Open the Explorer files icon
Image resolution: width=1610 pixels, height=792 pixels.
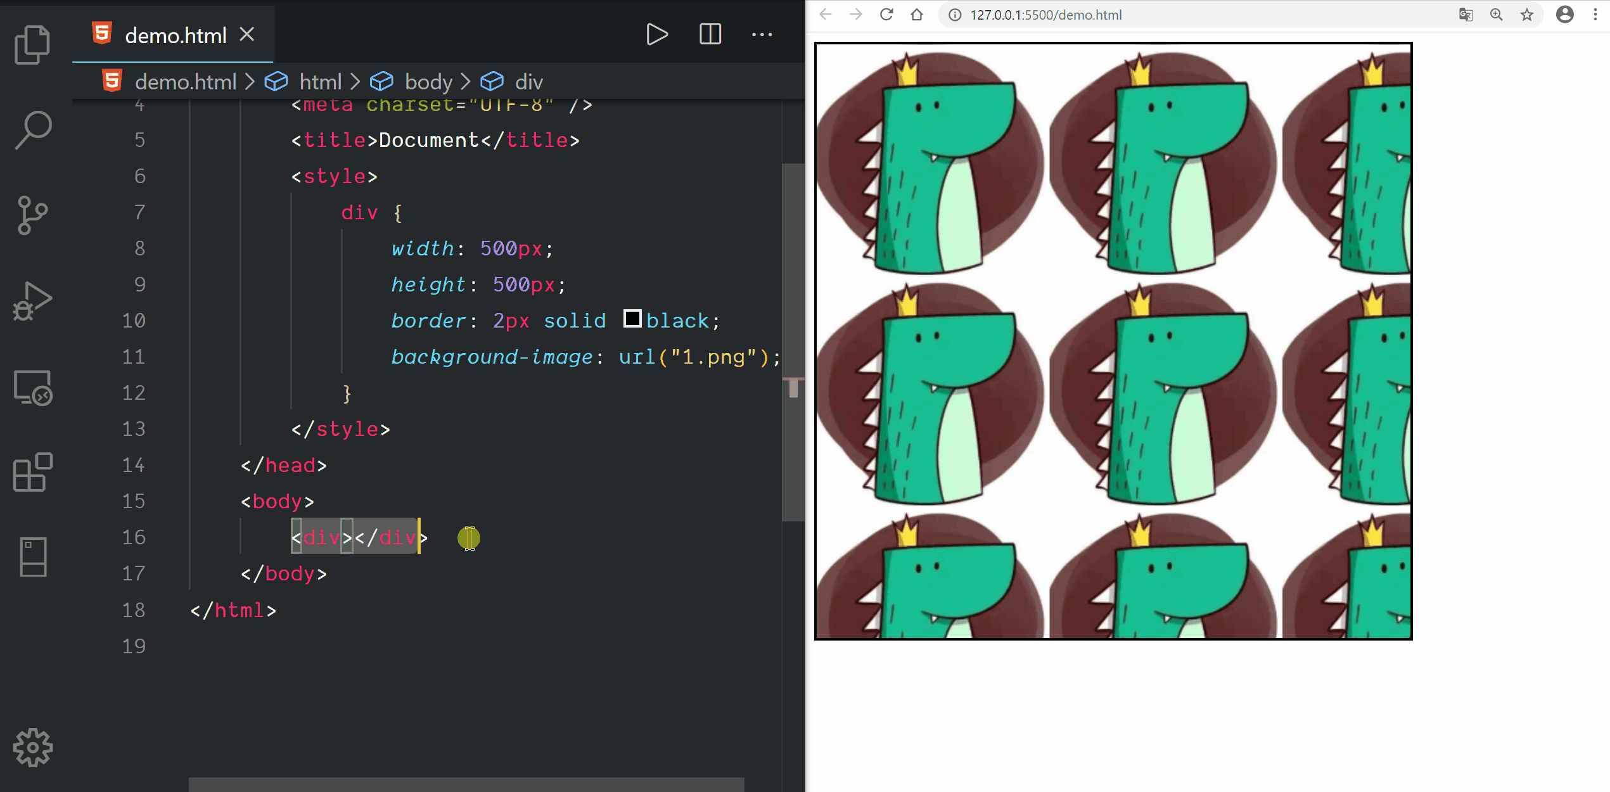[x=32, y=44]
